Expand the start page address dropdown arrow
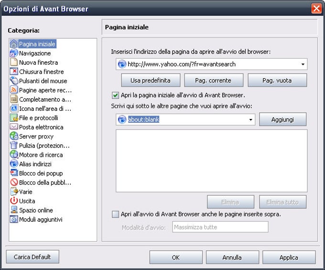Viewport: 325px width, 270px height. (x=303, y=64)
